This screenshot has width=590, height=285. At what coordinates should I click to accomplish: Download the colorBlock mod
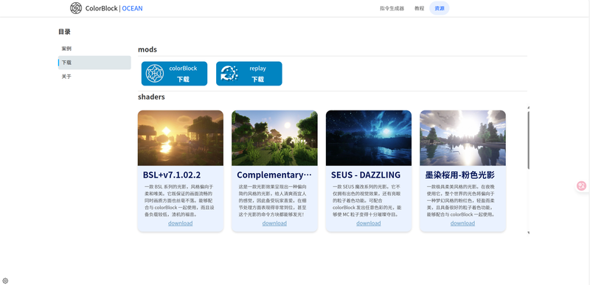click(174, 74)
